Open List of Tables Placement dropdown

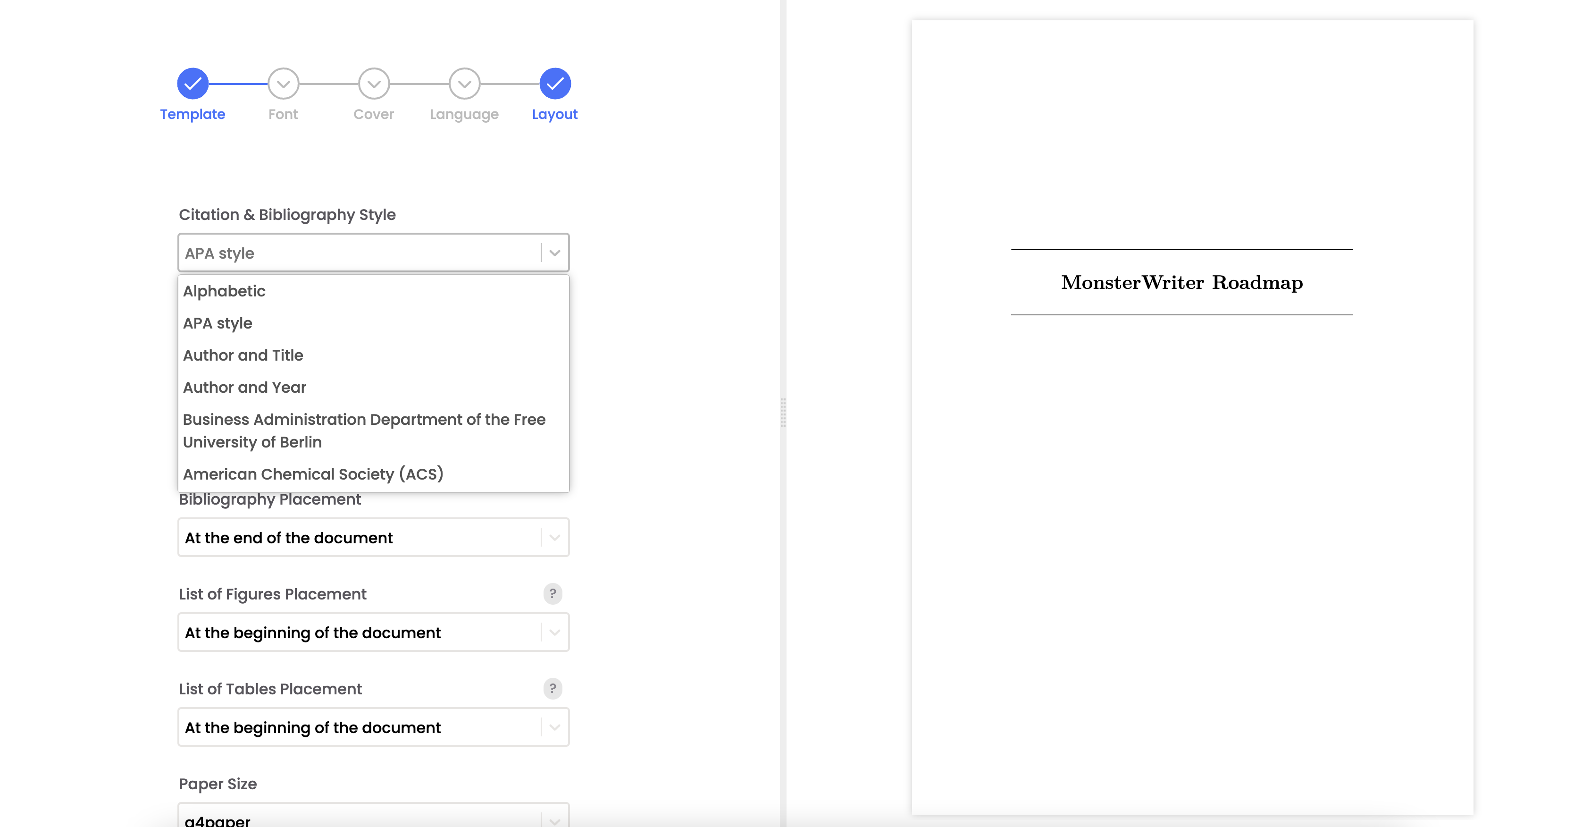click(x=374, y=727)
